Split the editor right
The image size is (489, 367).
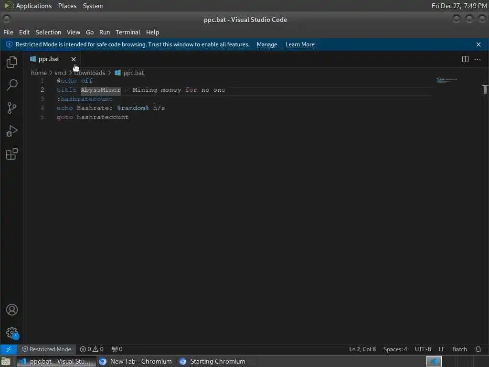[x=465, y=59]
